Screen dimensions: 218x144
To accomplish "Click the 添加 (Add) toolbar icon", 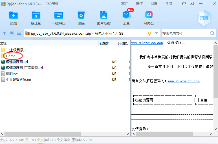I will (x=14, y=15).
